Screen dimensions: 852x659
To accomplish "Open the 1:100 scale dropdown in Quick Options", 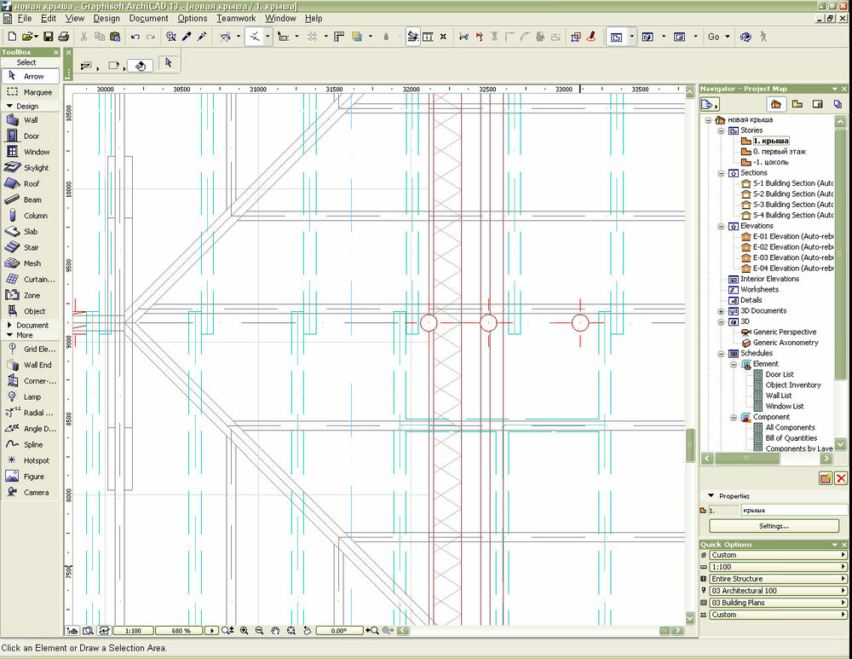I will (774, 567).
